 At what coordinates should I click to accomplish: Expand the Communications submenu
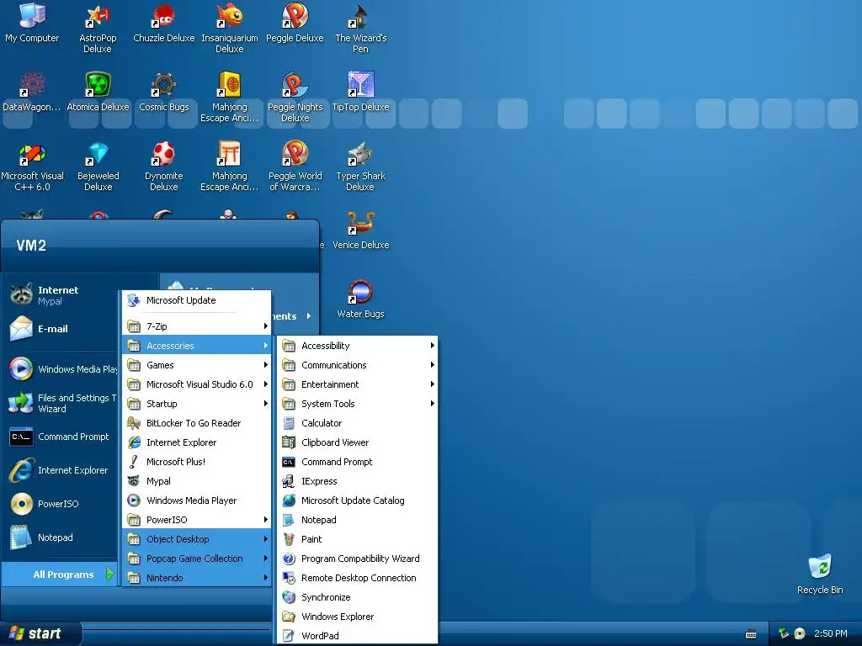coord(358,365)
